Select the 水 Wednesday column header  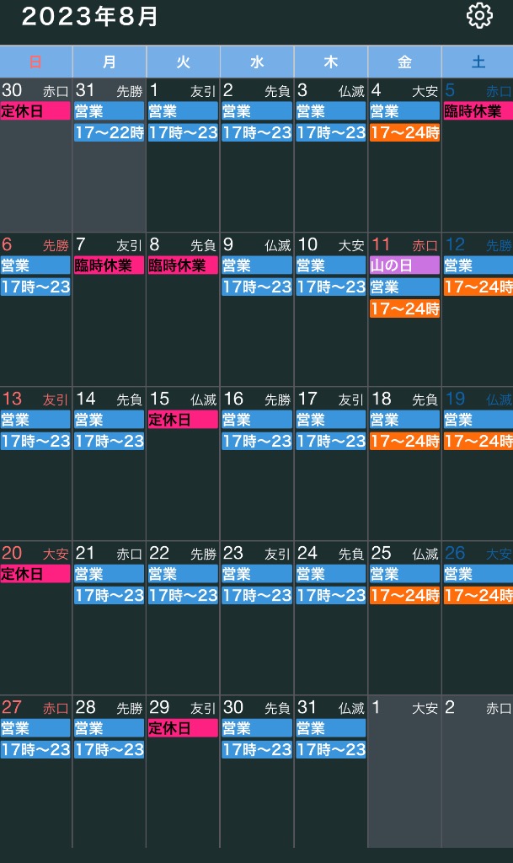(257, 62)
